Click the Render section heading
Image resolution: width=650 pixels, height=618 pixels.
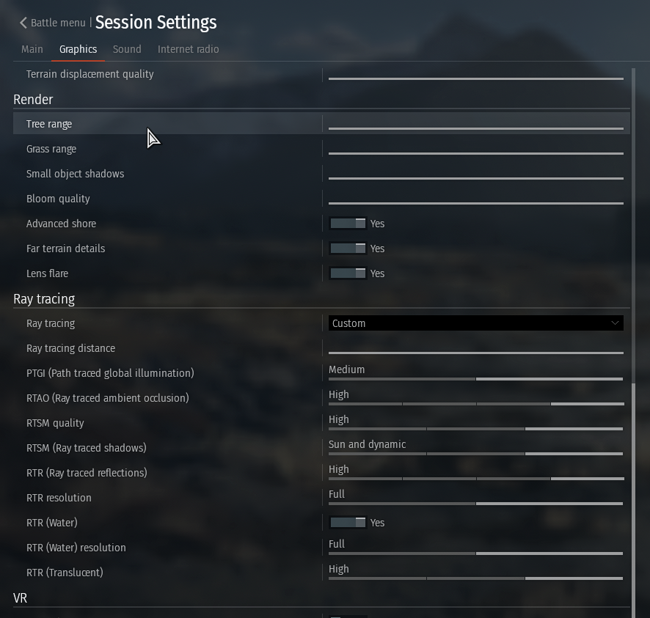(x=33, y=100)
